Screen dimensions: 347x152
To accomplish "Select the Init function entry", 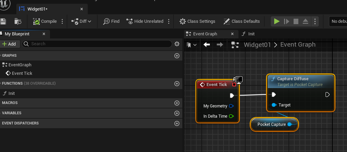I will [9, 94].
